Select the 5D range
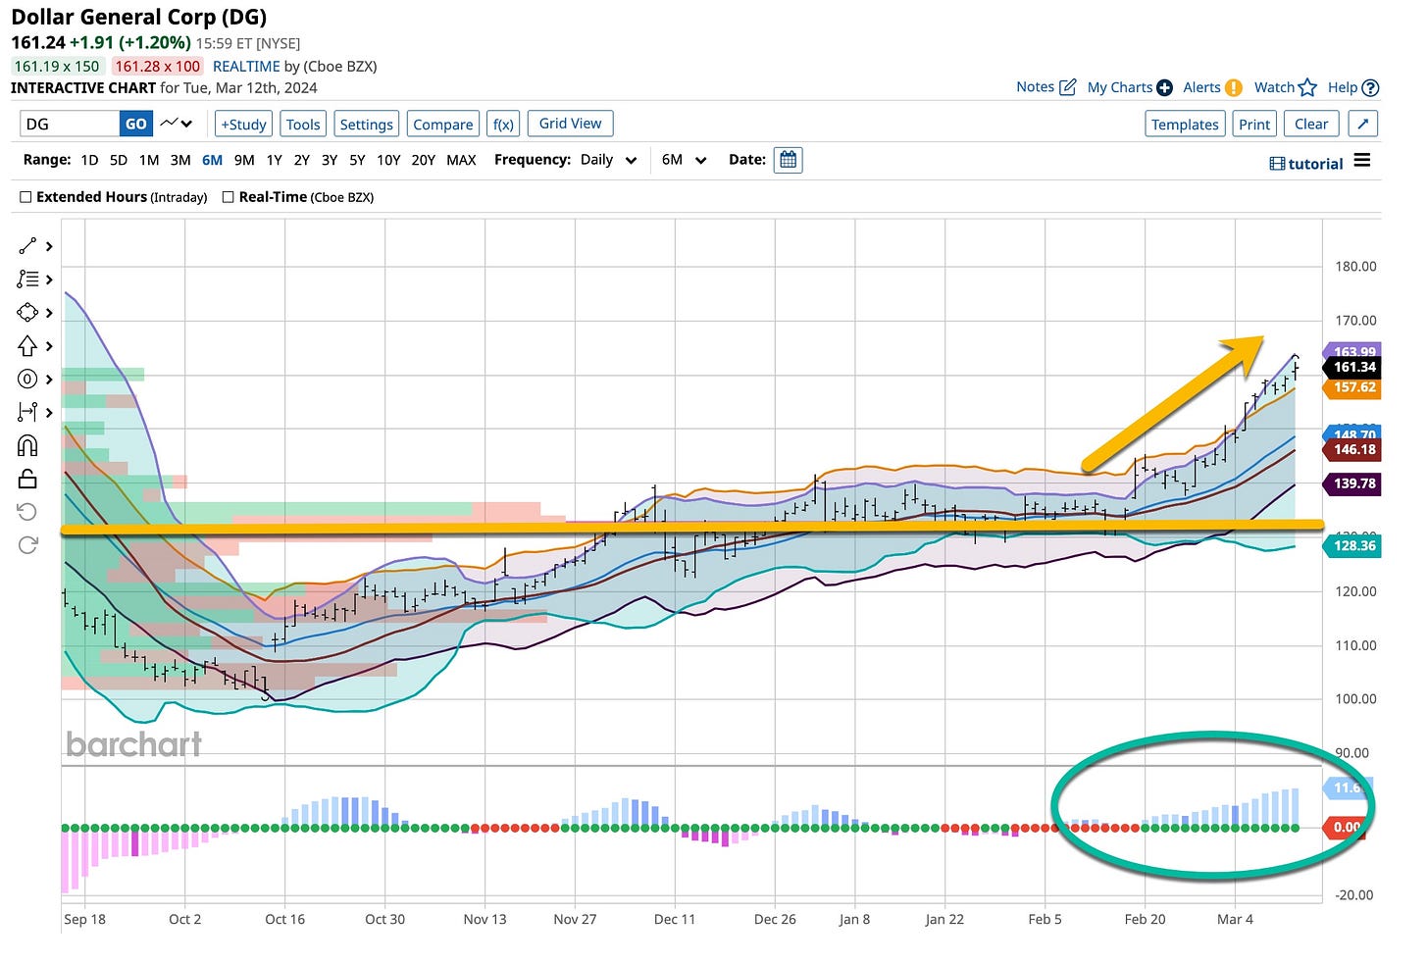1428x965 pixels. pyautogui.click(x=119, y=160)
